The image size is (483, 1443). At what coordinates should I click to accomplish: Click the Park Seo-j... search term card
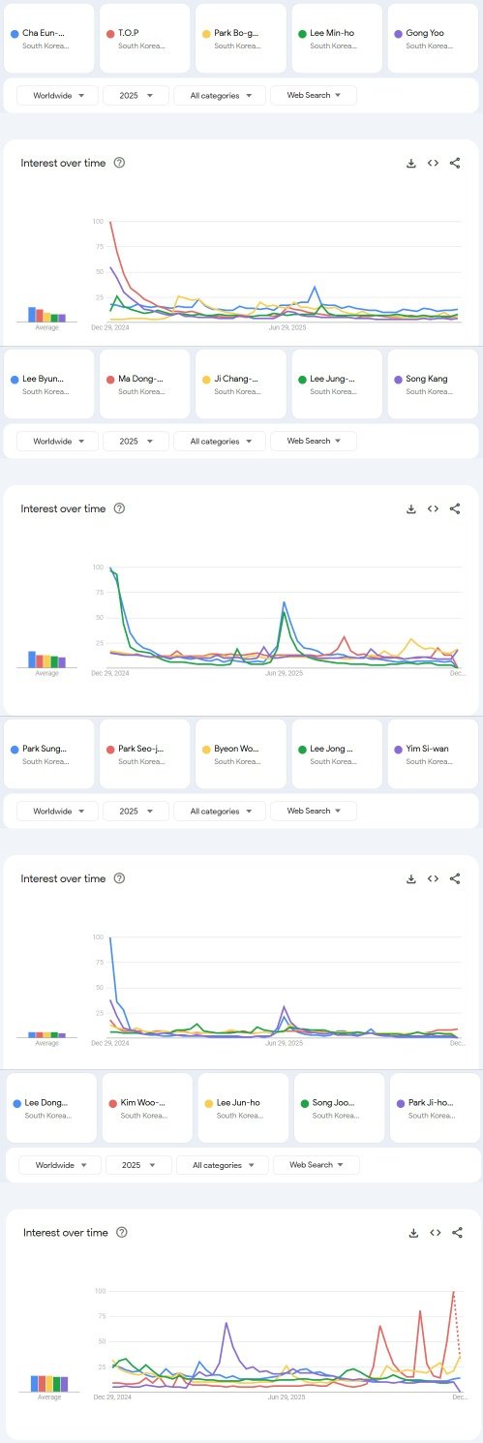pos(145,753)
